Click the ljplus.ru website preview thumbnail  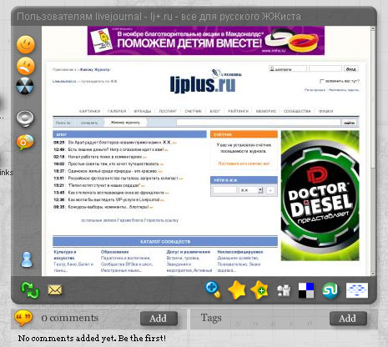pos(206,151)
